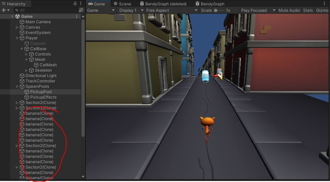
Task: Toggle Mute Audio in the Game view
Action: coord(289,10)
